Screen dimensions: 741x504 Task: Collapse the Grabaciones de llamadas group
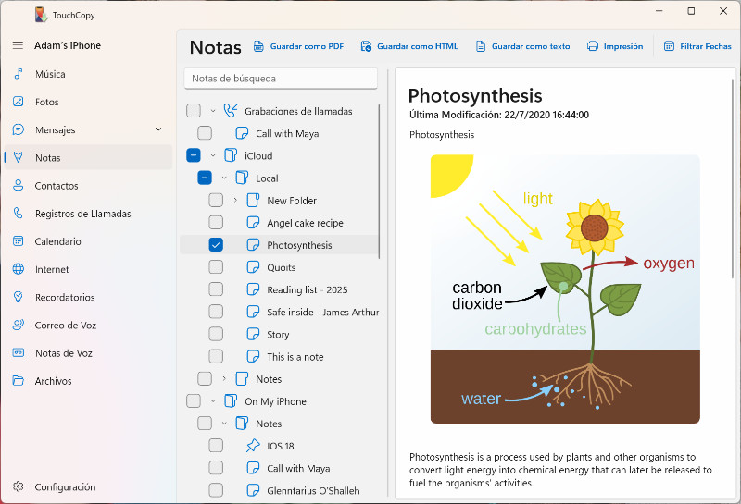[x=213, y=111]
